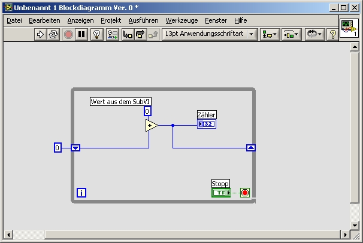363x243 pixels.
Task: Open the Datei menu
Action: point(14,20)
